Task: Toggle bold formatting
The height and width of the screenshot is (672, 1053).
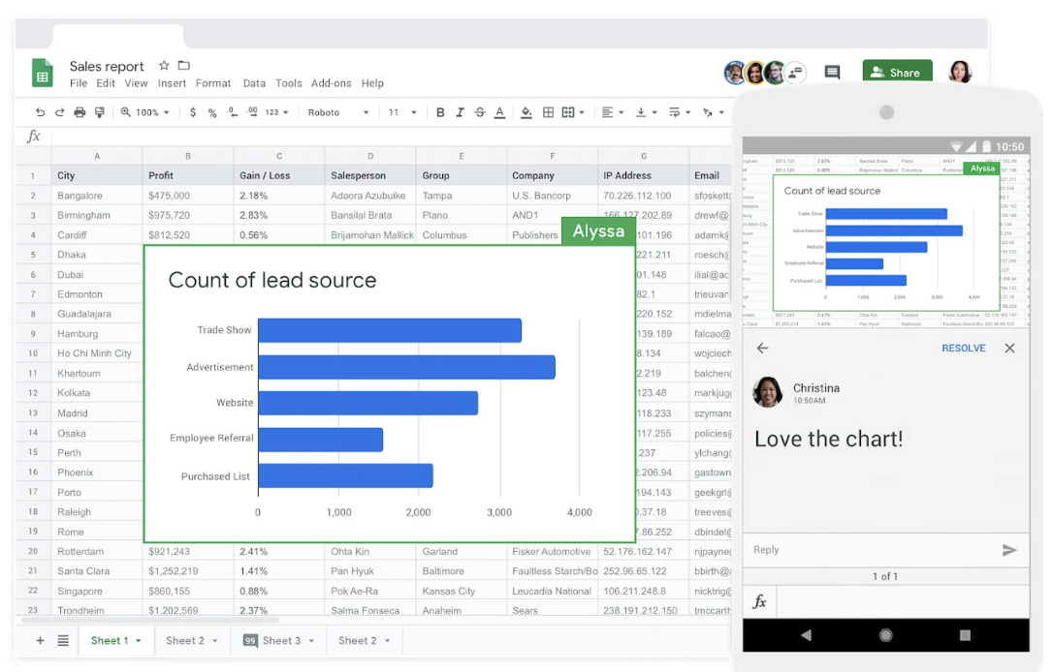Action: coord(440,112)
